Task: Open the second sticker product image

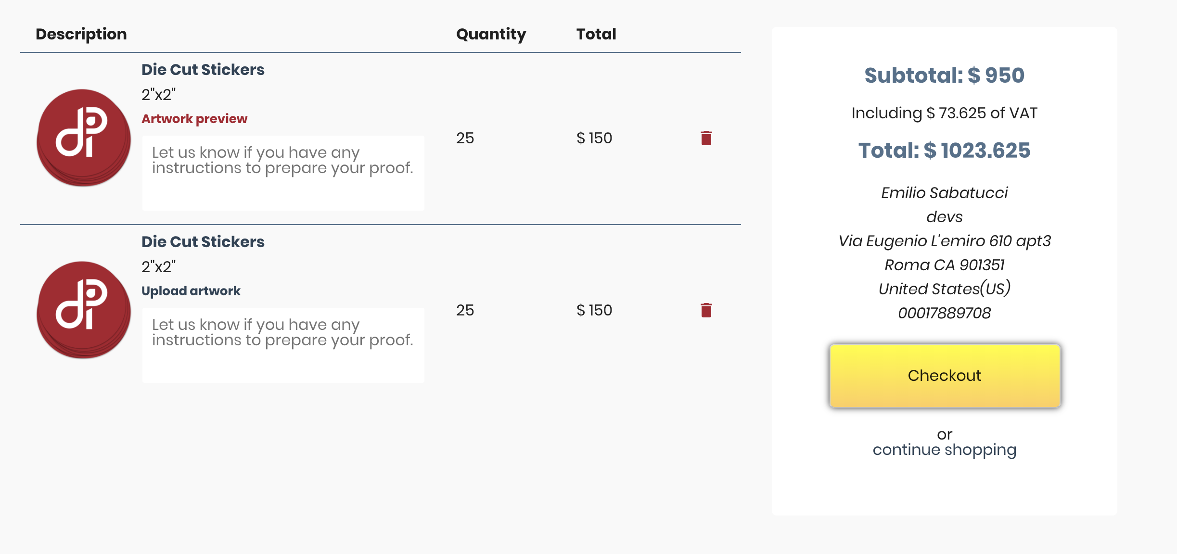Action: (84, 310)
